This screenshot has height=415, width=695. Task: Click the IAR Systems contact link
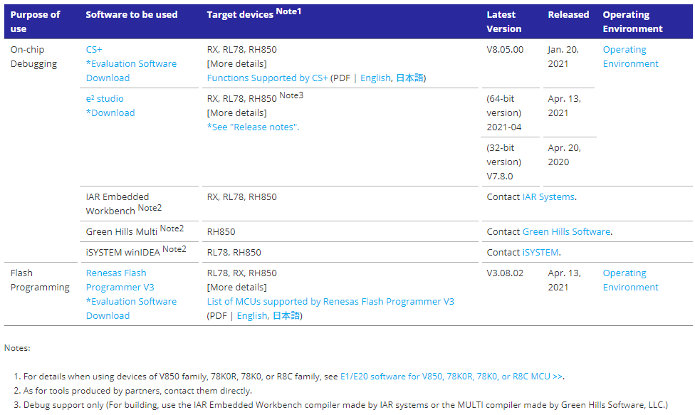[x=548, y=196]
